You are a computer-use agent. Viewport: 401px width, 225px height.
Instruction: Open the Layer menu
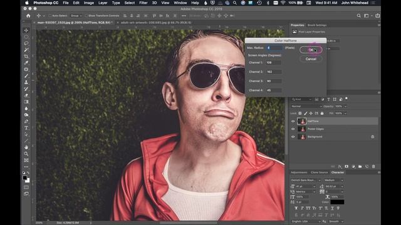[103, 2]
